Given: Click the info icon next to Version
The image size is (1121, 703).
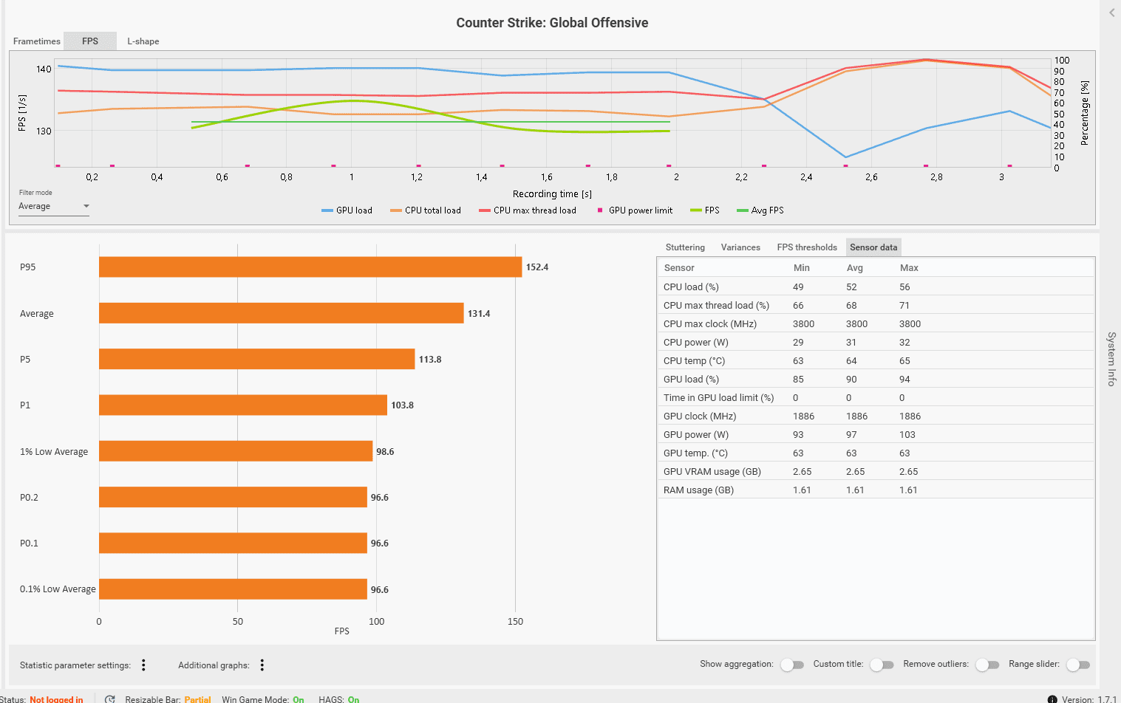Looking at the screenshot, I should point(1052,699).
